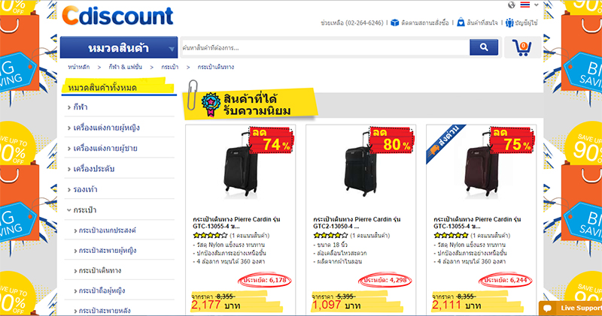Open the language dropdown arrow beside flag
The image size is (602, 316).
(x=537, y=5)
